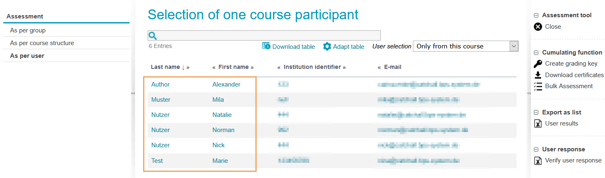Image resolution: width=605 pixels, height=178 pixels.
Task: Click the Bulk Assessment list icon
Action: [x=538, y=86]
